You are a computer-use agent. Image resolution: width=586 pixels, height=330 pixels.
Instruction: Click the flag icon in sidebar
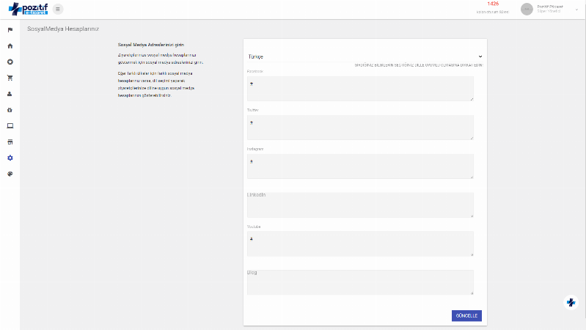pyautogui.click(x=10, y=30)
